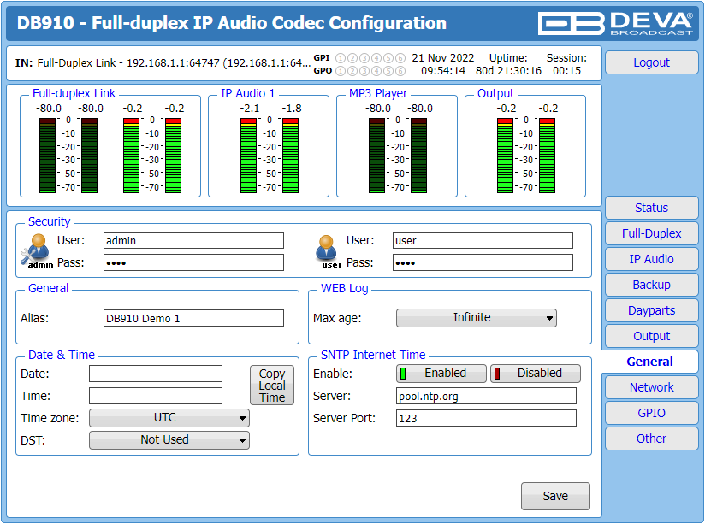Click GPI indicator 4
This screenshot has height=524, width=705.
pos(376,58)
